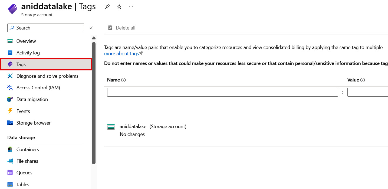Click the Diagnose and solve problems icon
Viewport: 388px width, 189px height.
(10, 76)
